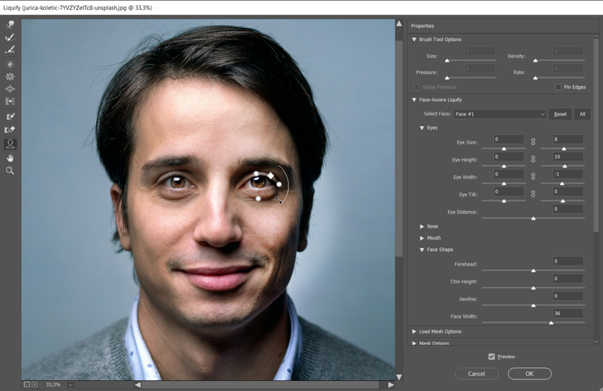The height and width of the screenshot is (391, 603).
Task: Select the Twirl Clockwise tool
Action: point(10,64)
